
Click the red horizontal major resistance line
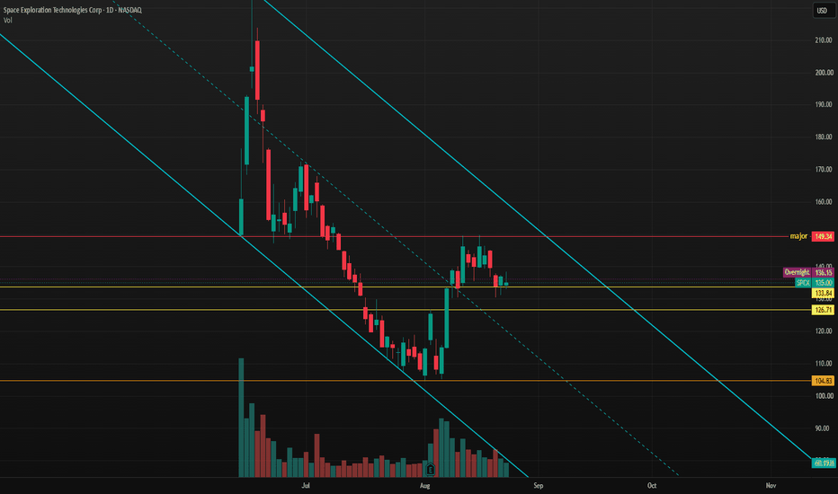click(x=395, y=236)
